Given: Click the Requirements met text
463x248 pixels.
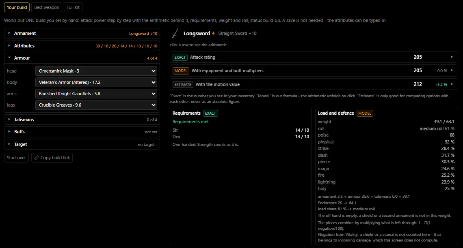Looking at the screenshot, I should click(190, 122).
